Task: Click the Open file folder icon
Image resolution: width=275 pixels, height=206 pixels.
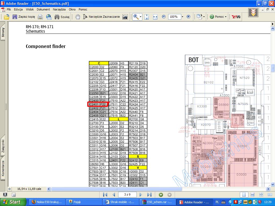Action: coord(7,17)
